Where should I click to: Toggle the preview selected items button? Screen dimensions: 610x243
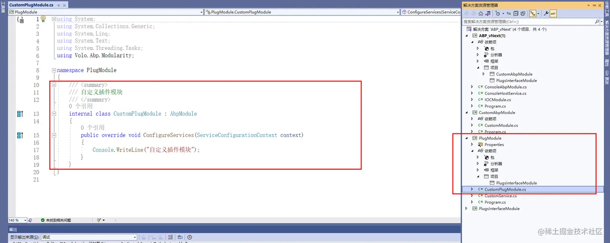(553, 14)
